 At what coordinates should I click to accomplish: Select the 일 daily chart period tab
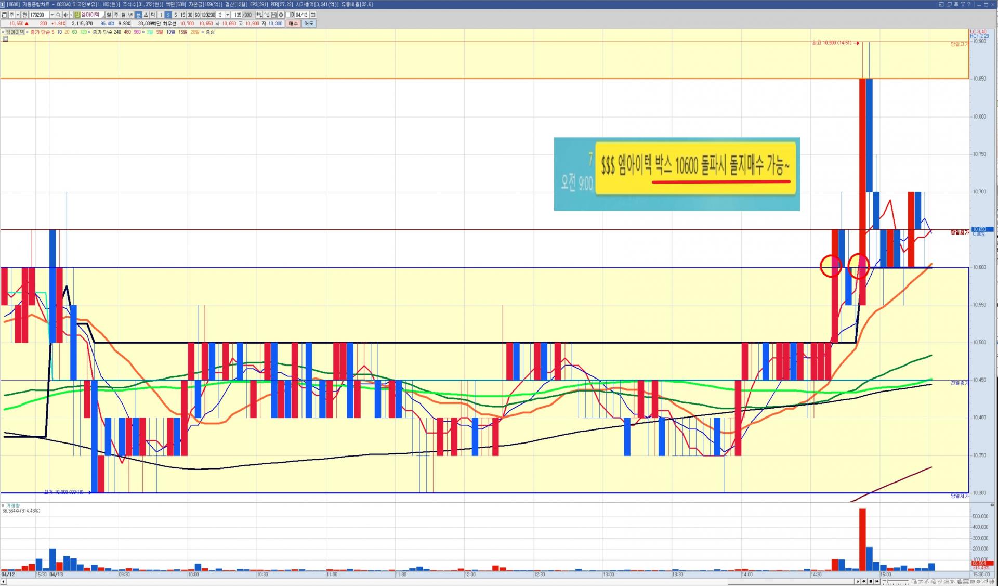pyautogui.click(x=109, y=15)
